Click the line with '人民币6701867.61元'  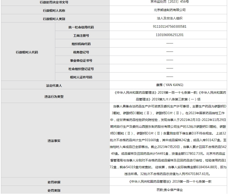coord(167,174)
